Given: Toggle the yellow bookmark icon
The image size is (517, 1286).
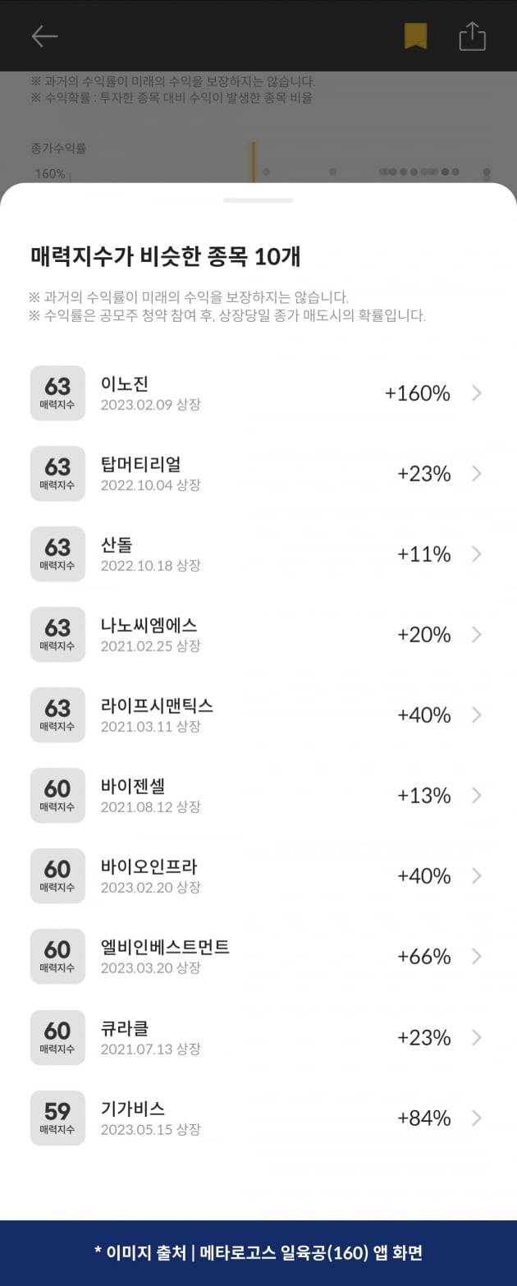Looking at the screenshot, I should click(415, 36).
